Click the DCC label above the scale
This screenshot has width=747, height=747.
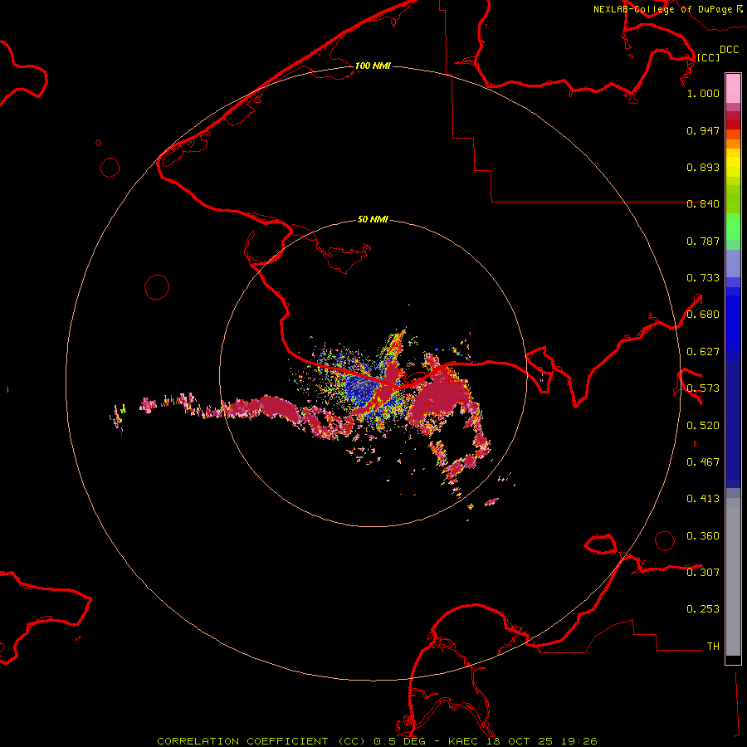tap(730, 50)
